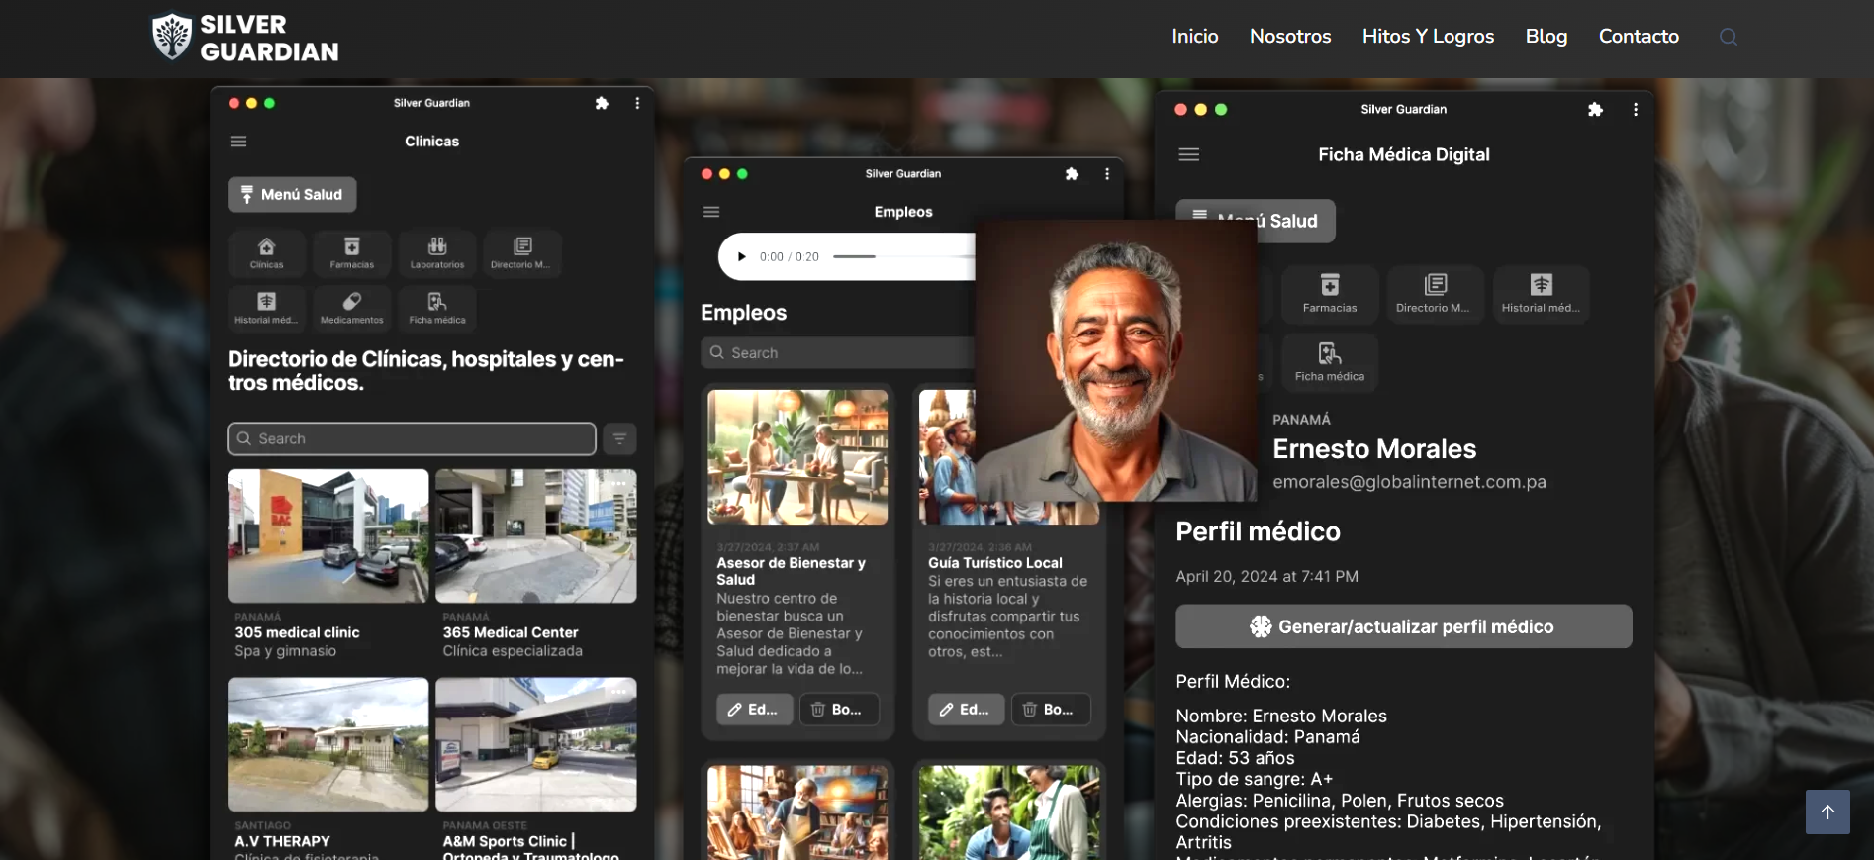Screen dimensions: 1874x860
Task: Open Directorio M... in Ficha Médica Digital window
Action: pos(1435,294)
